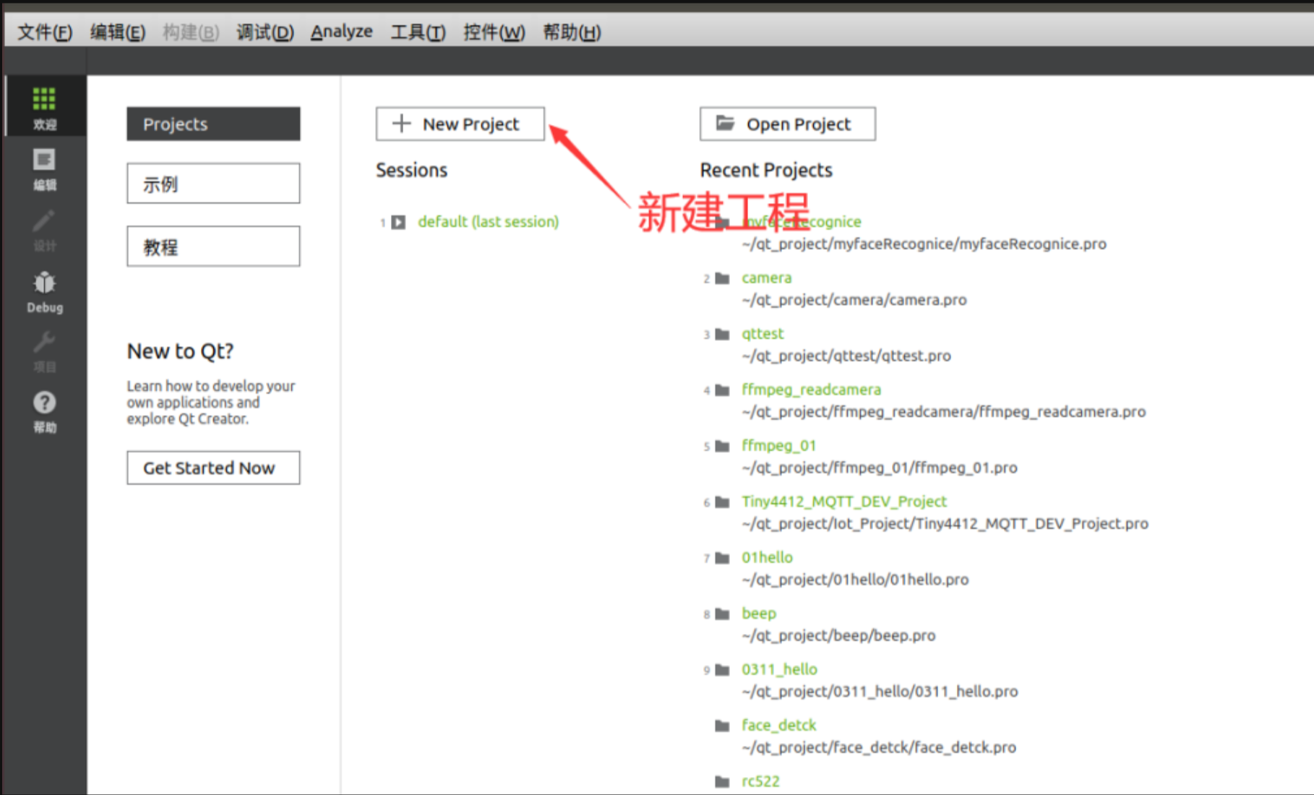Open the beep recent project
The height and width of the screenshot is (795, 1314).
[x=759, y=614]
